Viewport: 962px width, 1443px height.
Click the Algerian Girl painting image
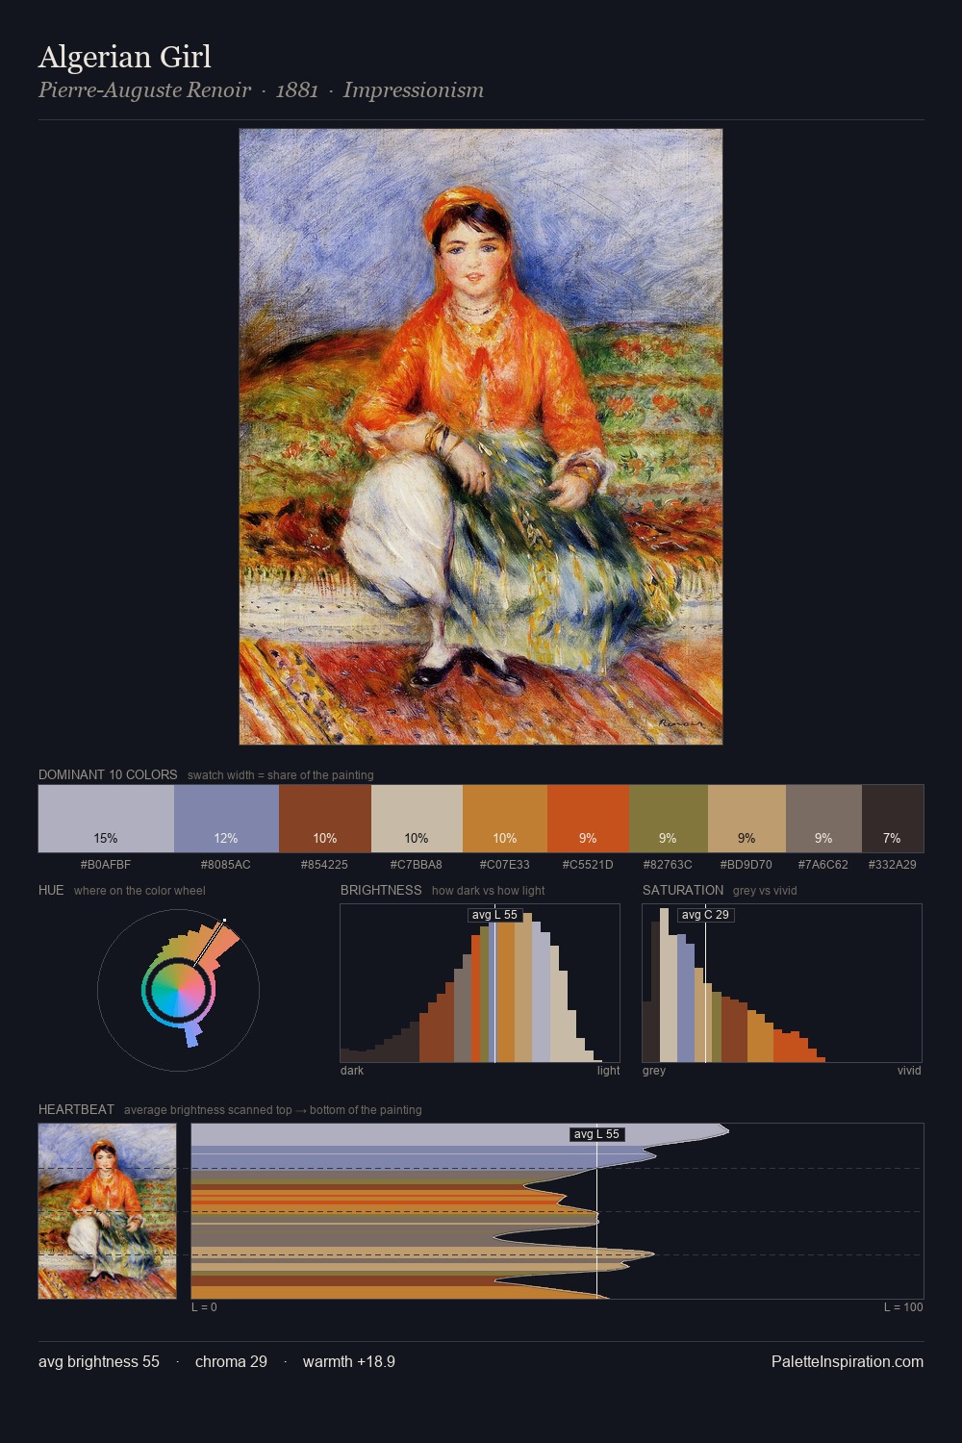pyautogui.click(x=481, y=437)
